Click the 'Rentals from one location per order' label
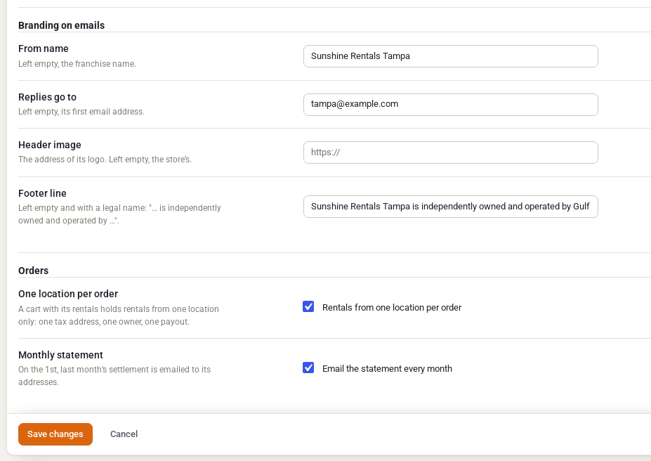The width and height of the screenshot is (651, 461). (392, 307)
